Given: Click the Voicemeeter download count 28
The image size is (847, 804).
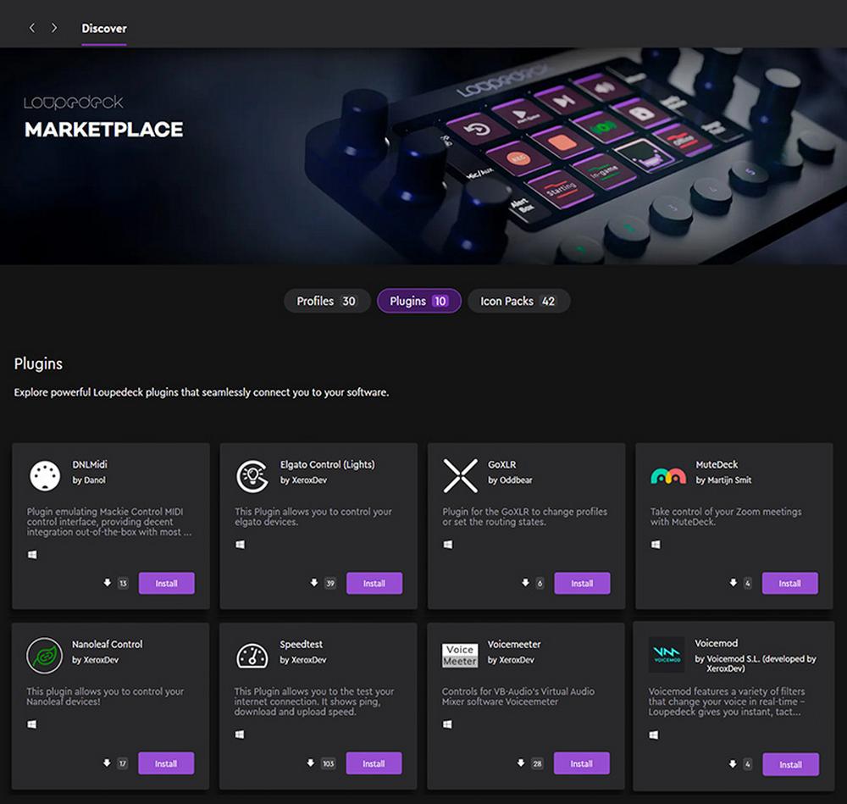Looking at the screenshot, I should (x=537, y=763).
